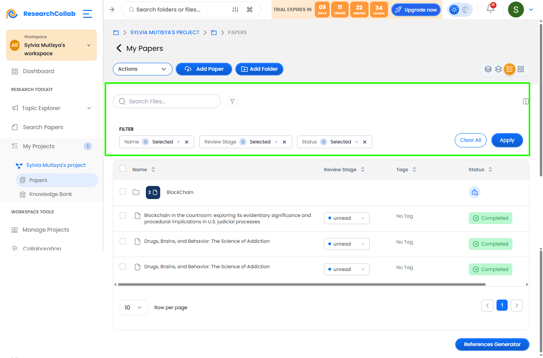Click the filter funnel icon
Viewport: 543px width, 358px height.
[x=233, y=101]
